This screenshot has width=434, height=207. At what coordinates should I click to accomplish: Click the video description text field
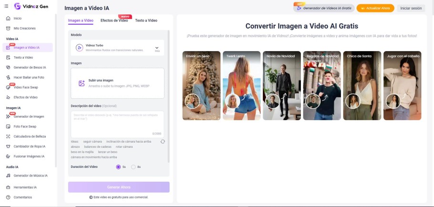coord(117,124)
